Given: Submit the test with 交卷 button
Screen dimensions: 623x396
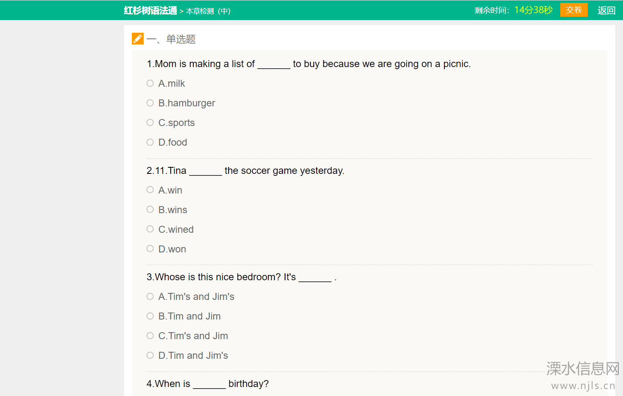Looking at the screenshot, I should coord(574,10).
